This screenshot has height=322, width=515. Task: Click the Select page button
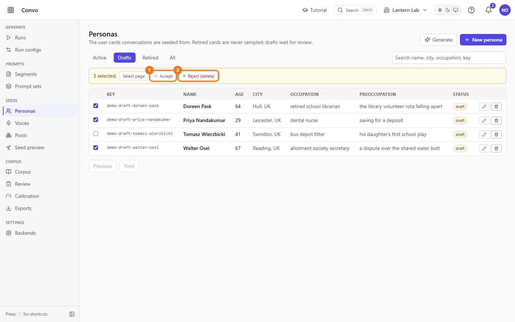click(134, 76)
